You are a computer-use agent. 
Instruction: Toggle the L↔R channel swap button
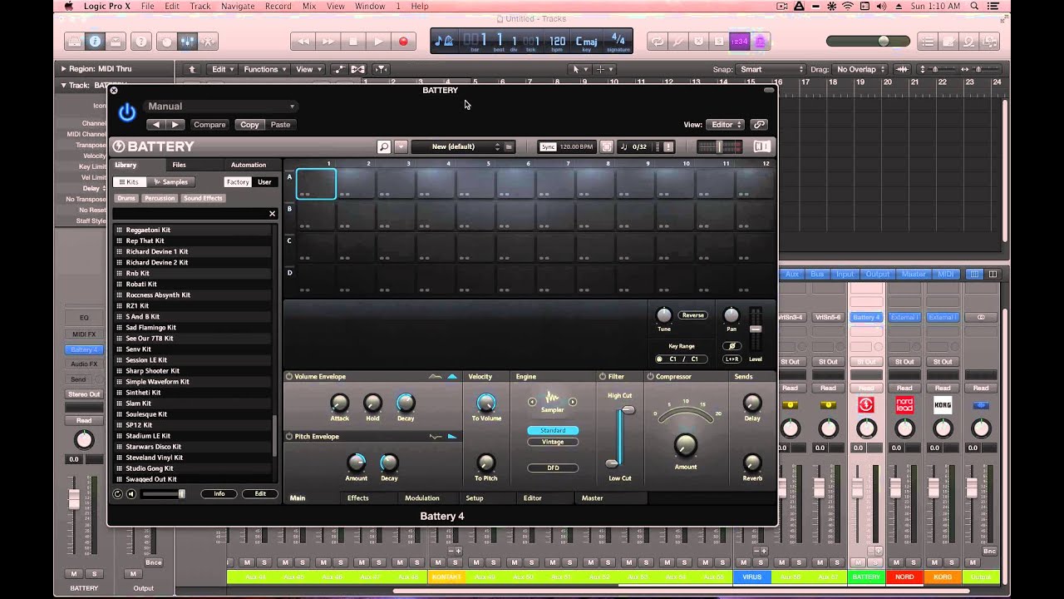(731, 359)
